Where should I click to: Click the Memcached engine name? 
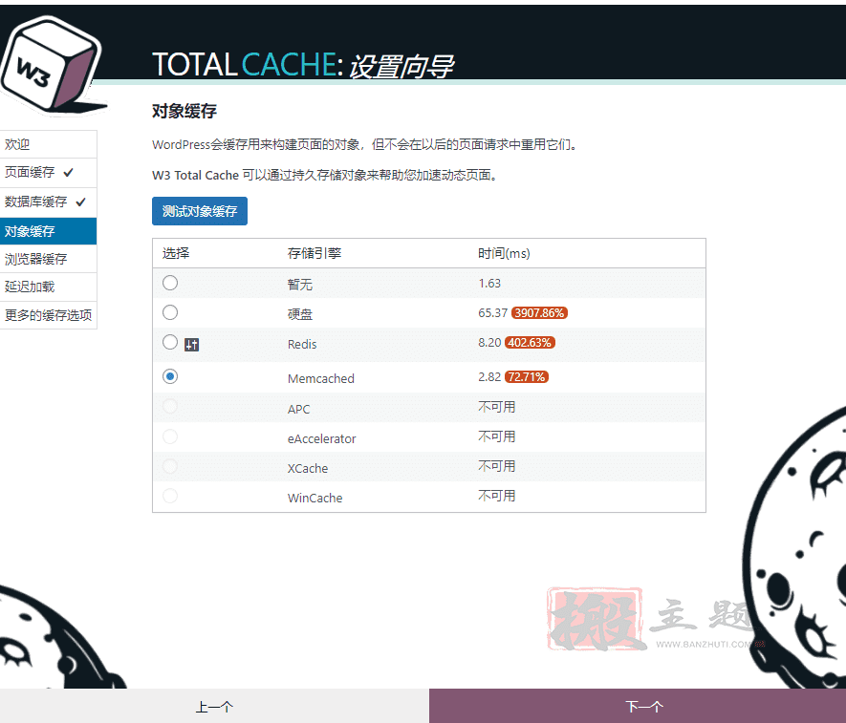tap(321, 378)
